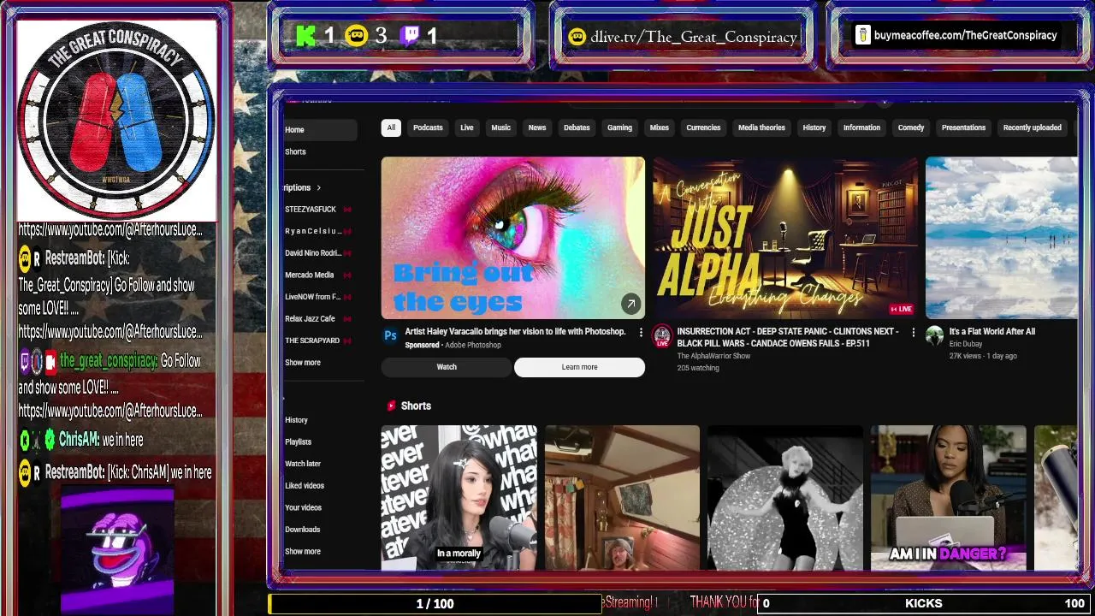Screen dimensions: 1095x616
Task: Open three-dot menu on the Adobe Photoshop ad
Action: (x=641, y=332)
